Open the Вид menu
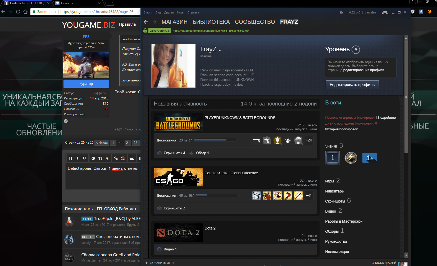Image resolution: width=437 pixels, height=266 pixels. [158, 12]
